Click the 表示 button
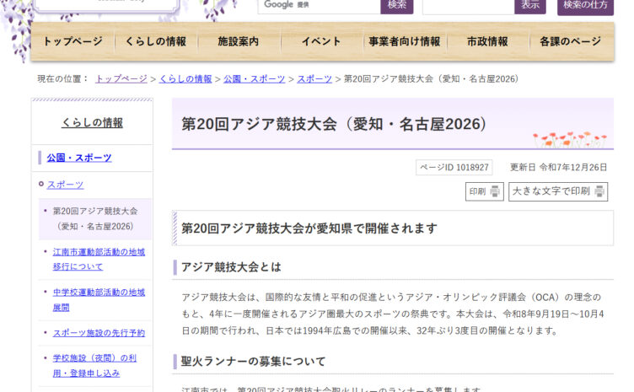The image size is (634, 392). click(x=529, y=5)
